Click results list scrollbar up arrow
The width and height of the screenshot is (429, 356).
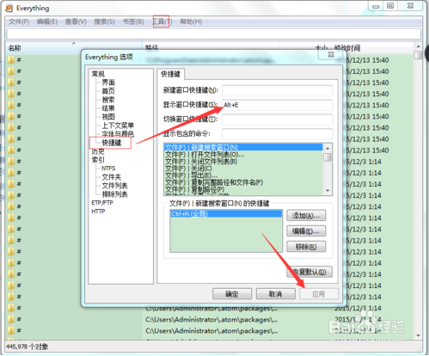click(x=418, y=46)
